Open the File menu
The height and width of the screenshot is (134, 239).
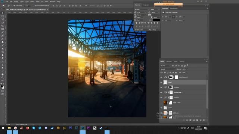point(7,1)
